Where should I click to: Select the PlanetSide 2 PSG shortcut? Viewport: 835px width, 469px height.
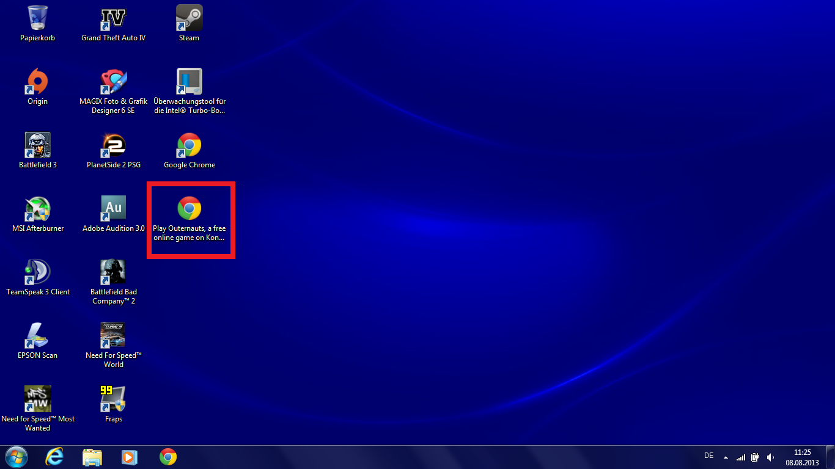click(113, 151)
